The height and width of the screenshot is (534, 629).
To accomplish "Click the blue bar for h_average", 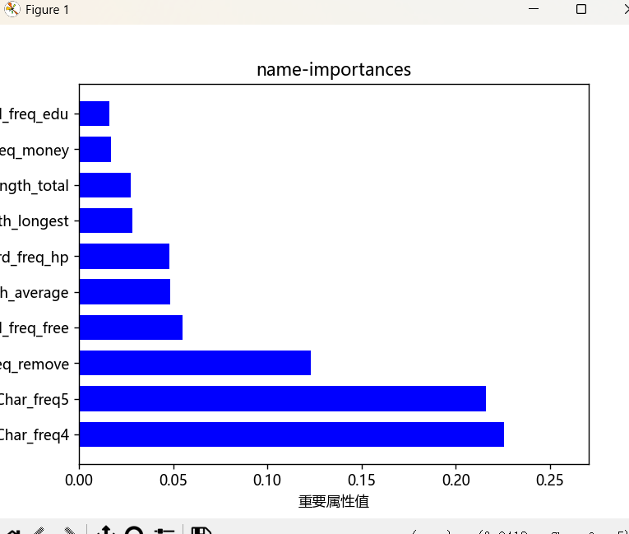I will tap(125, 291).
